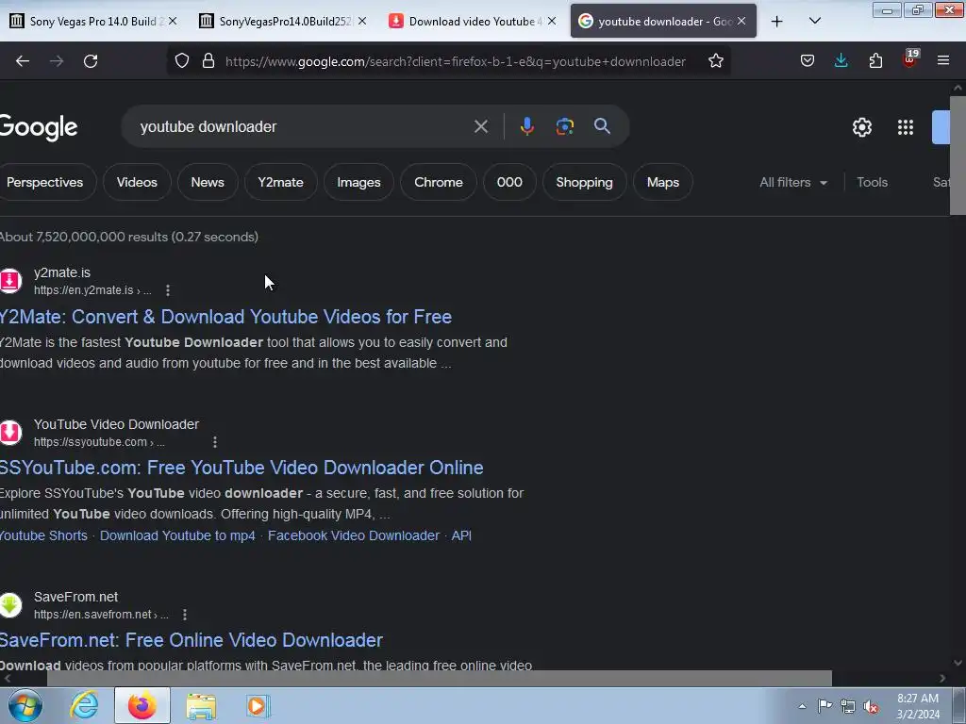The height and width of the screenshot is (724, 966).
Task: Select the Maps filter chip
Action: point(663,182)
